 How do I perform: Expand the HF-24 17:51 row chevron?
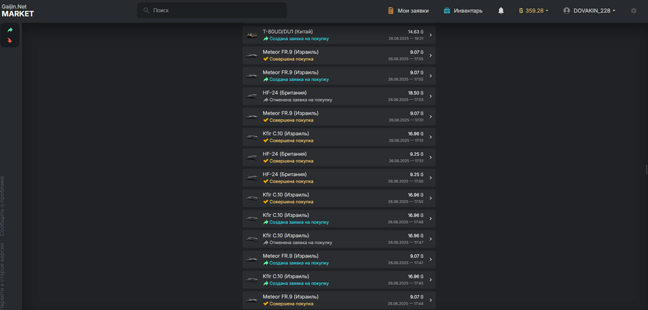coord(430,157)
